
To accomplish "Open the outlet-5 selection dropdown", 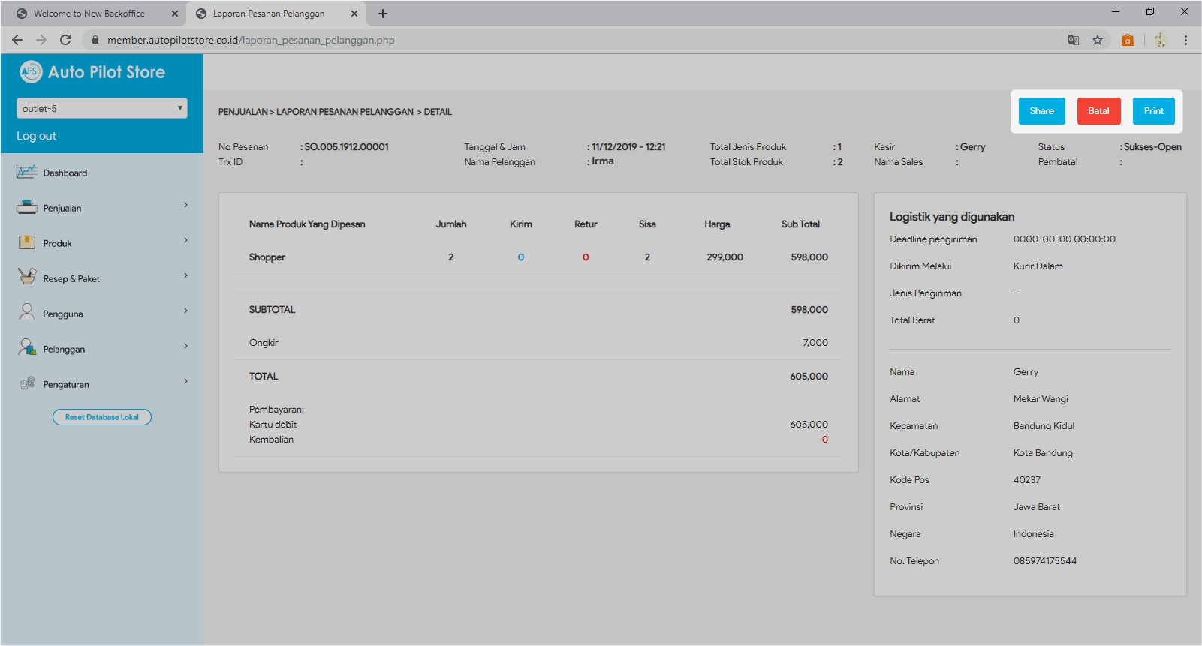I will [x=102, y=108].
